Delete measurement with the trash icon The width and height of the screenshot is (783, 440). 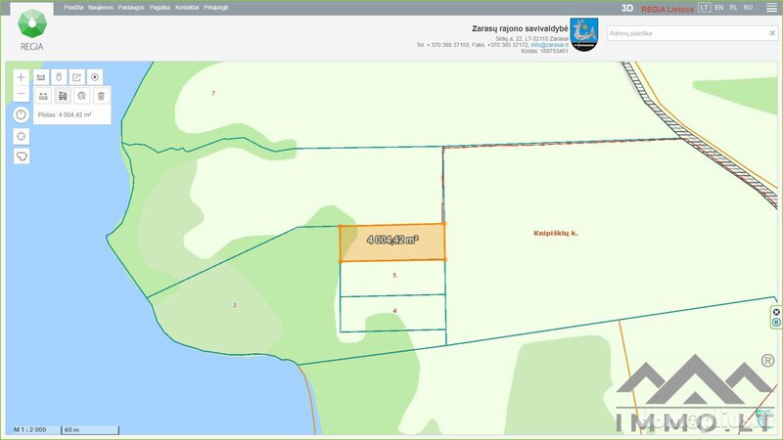coord(101,96)
